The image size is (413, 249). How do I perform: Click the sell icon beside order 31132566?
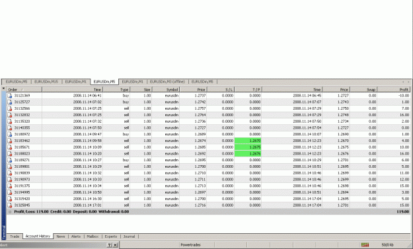tap(10, 108)
